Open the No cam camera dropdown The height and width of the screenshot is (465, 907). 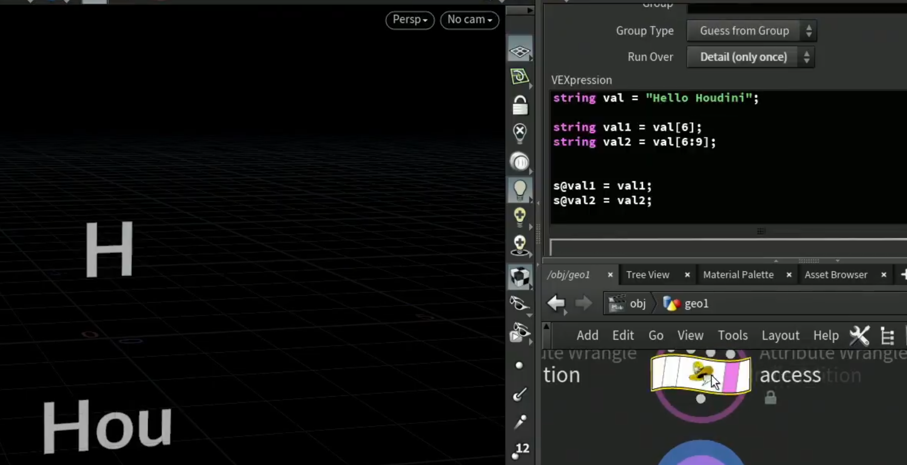click(x=469, y=20)
